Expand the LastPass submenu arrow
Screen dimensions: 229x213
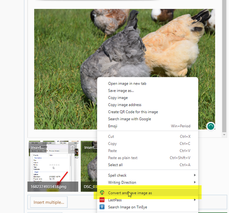(x=194, y=200)
